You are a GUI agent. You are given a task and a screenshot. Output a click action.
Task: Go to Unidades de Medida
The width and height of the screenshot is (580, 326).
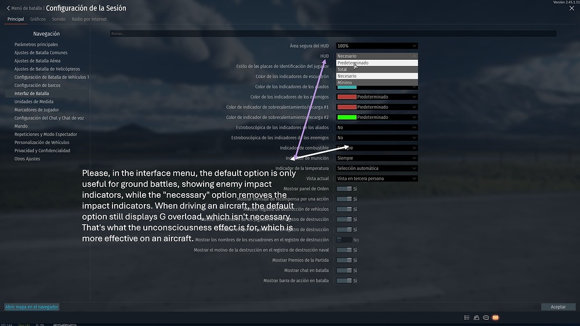pyautogui.click(x=34, y=102)
